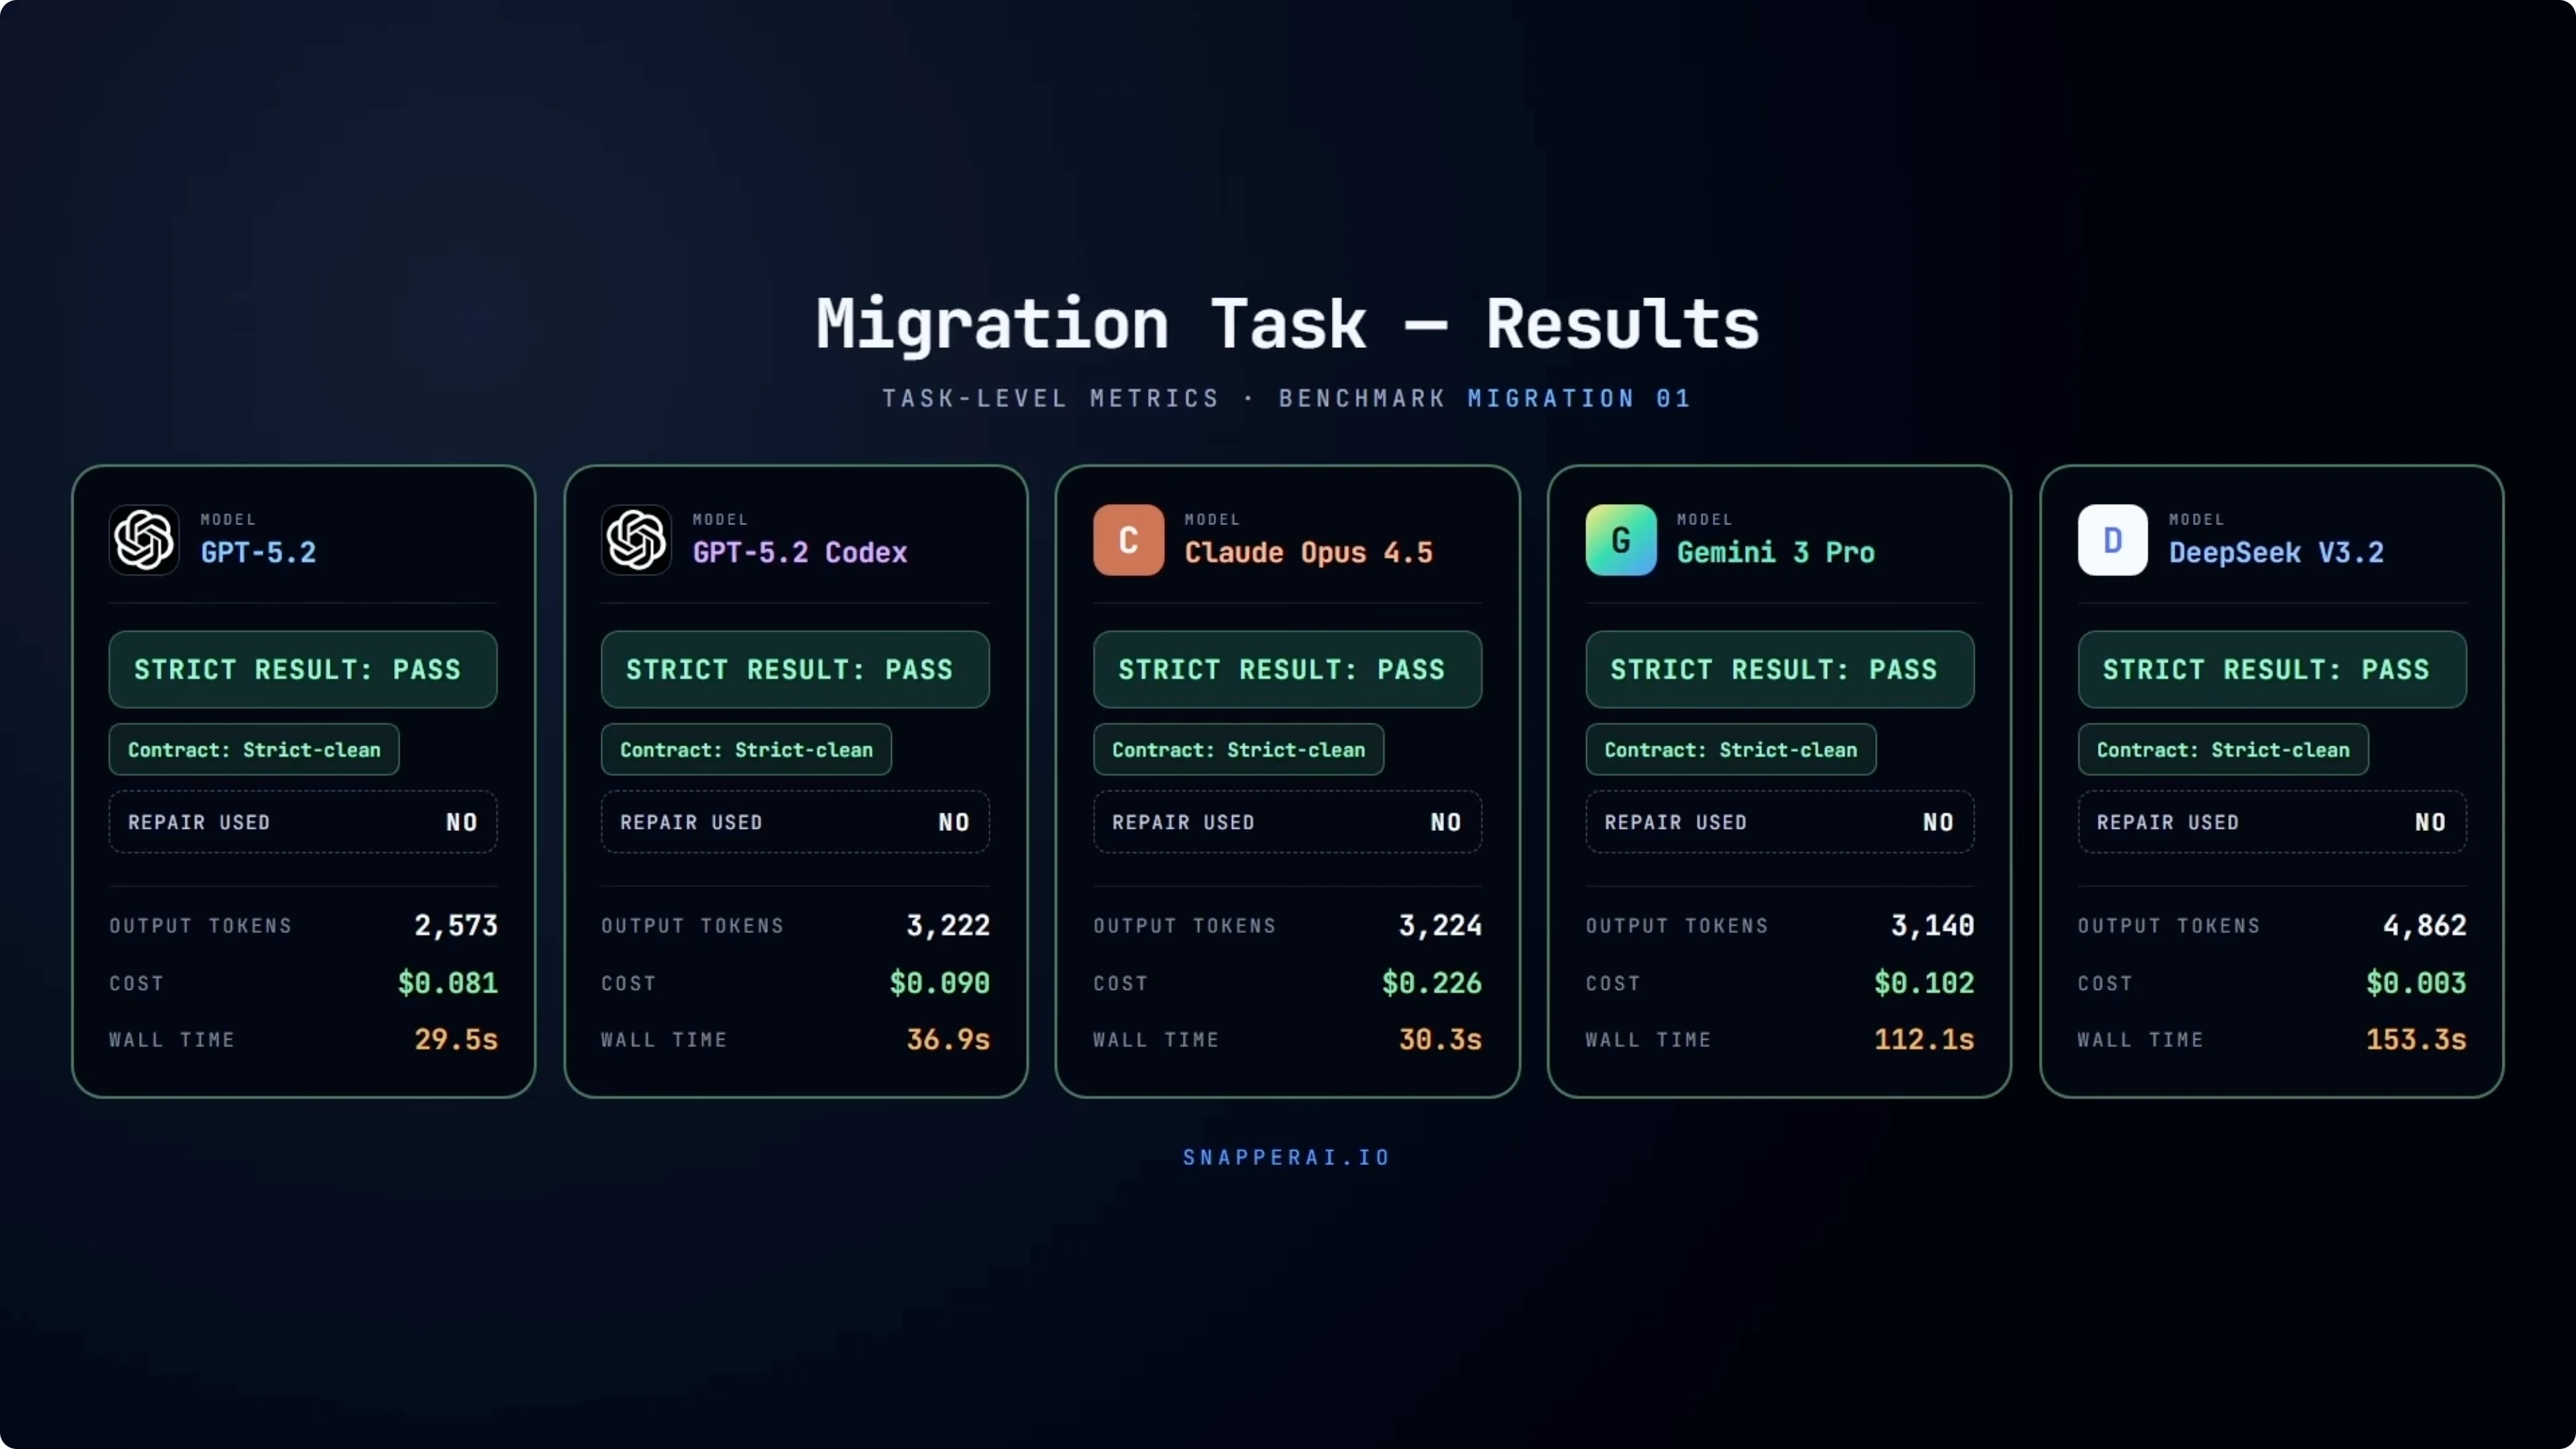Screen dimensions: 2576x1449
Task: Click MIGRATION 01 benchmark label
Action: click(1579, 398)
